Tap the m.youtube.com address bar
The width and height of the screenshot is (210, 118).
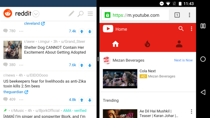(135, 15)
